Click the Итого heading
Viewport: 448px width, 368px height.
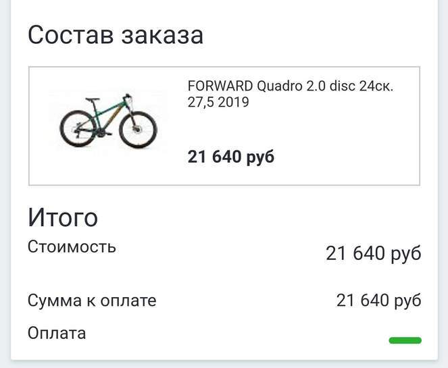point(63,217)
